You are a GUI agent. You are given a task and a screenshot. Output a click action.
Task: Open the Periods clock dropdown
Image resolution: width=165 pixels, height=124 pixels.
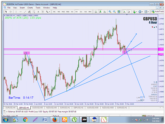141,12
